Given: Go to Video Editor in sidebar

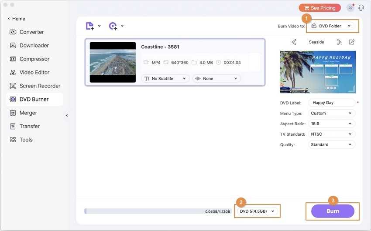Looking at the screenshot, I should pyautogui.click(x=34, y=72).
